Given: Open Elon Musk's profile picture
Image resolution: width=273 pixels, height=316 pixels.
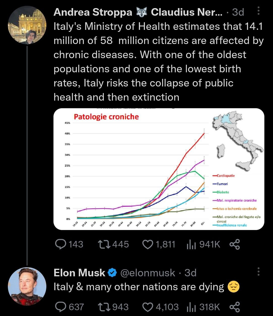Looking at the screenshot, I should [27, 286].
